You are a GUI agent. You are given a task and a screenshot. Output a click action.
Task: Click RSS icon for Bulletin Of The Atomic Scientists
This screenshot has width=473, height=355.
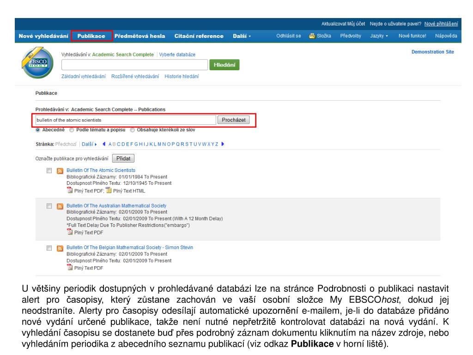click(60, 171)
